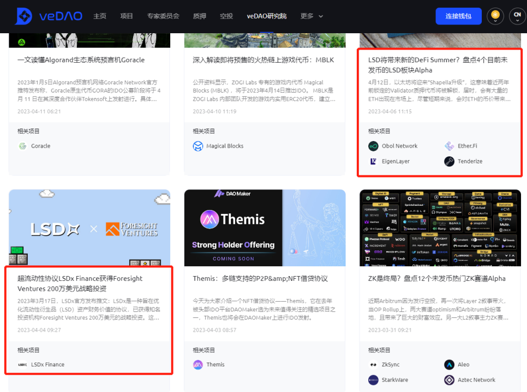Click the date 2023-03-31 09:21
527x392 pixels.
coord(390,330)
